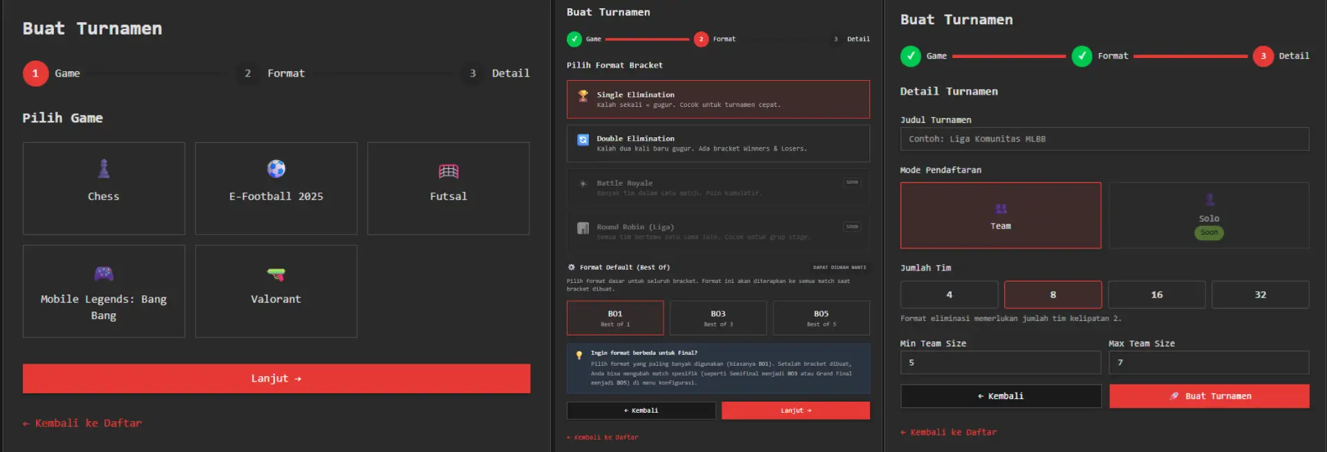Click Detail step label in right panel
The height and width of the screenshot is (452, 1327).
1294,56
